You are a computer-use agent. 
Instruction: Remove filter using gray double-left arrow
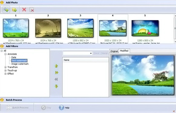(56, 79)
